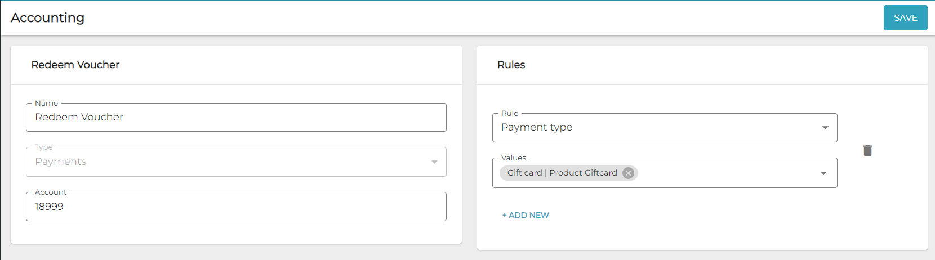Click the Type dropdown arrow
The height and width of the screenshot is (260, 935).
[x=434, y=162]
